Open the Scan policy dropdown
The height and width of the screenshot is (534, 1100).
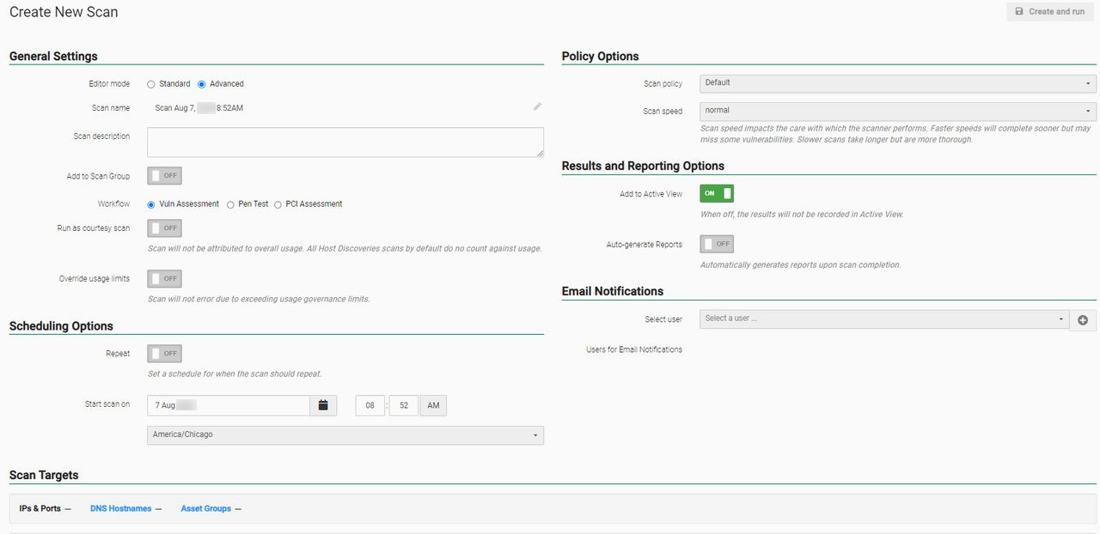[897, 83]
